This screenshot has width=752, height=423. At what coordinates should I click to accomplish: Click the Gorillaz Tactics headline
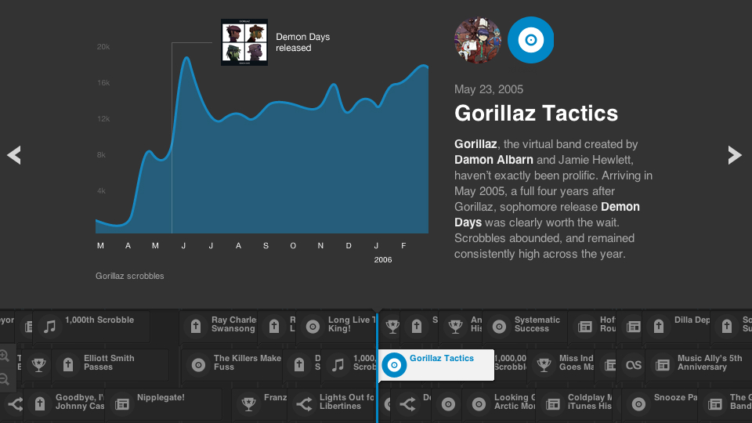click(536, 114)
